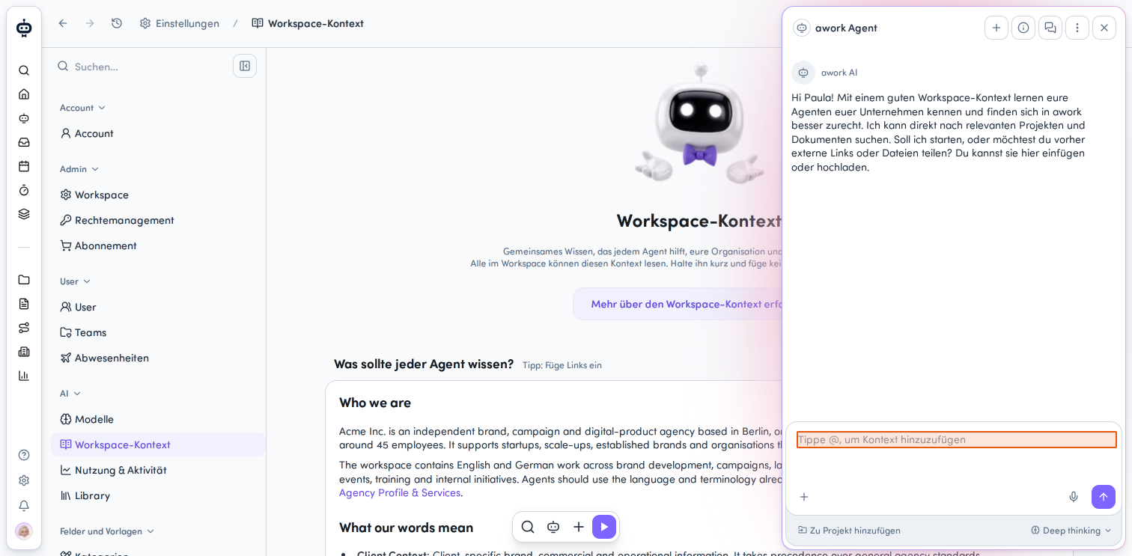The height and width of the screenshot is (556, 1132).
Task: Open the home icon in left rail
Action: (24, 94)
